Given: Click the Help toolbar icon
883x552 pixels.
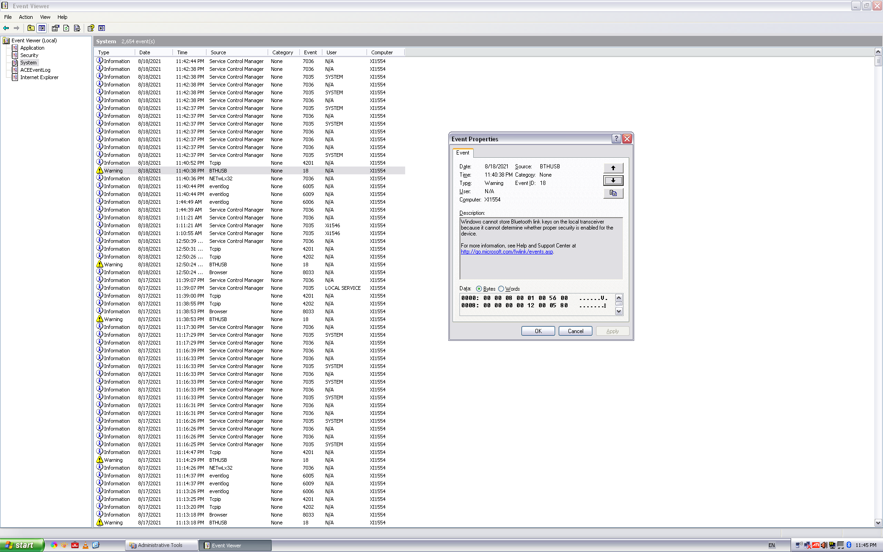Looking at the screenshot, I should [91, 28].
